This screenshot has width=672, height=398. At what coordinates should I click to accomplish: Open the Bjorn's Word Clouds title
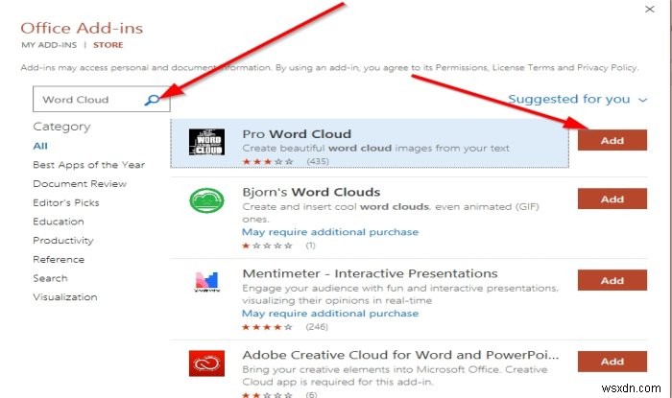pos(311,192)
